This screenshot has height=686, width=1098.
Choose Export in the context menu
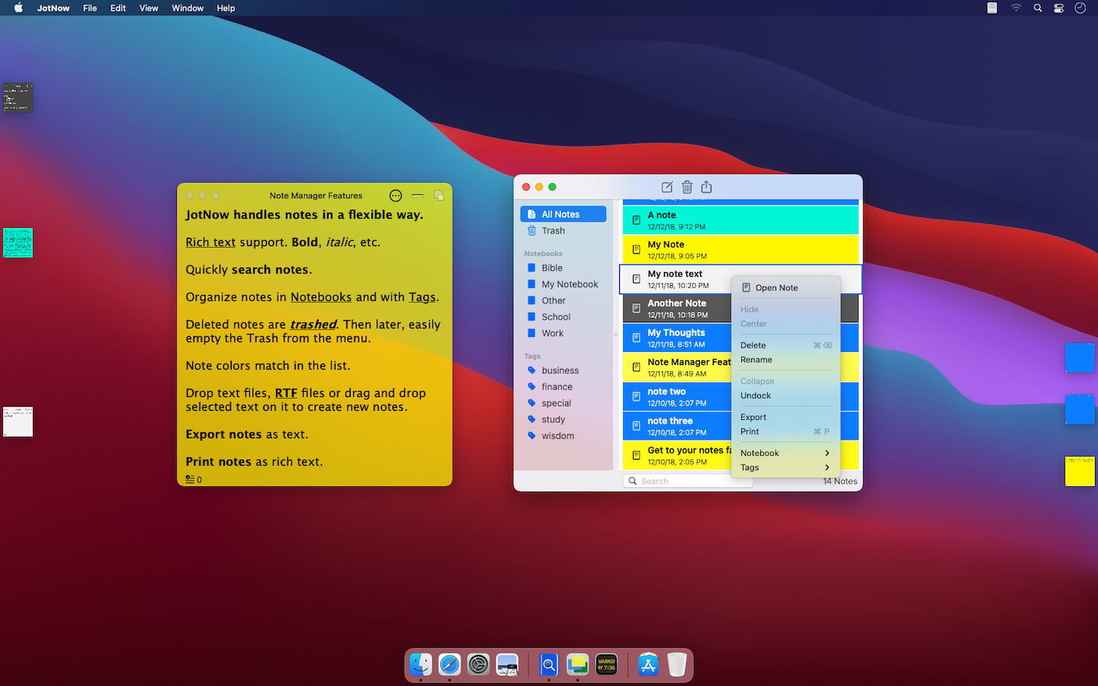[753, 417]
